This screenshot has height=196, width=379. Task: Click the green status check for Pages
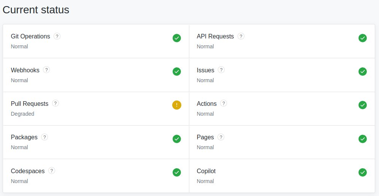(x=363, y=139)
